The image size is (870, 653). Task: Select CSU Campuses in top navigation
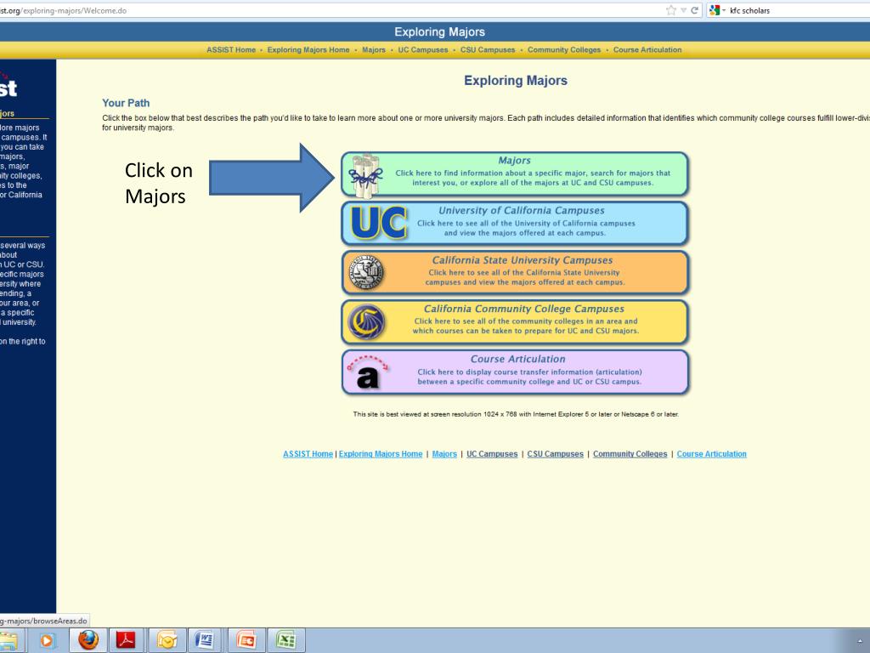click(x=488, y=50)
